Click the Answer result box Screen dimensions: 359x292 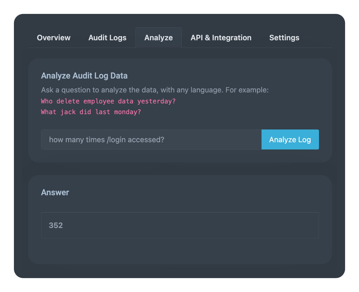click(x=180, y=225)
